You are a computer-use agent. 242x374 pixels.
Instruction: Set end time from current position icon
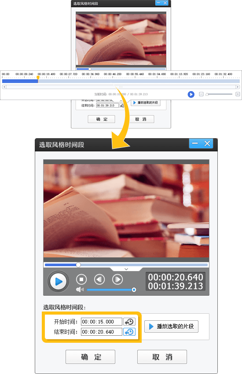pos(129,332)
